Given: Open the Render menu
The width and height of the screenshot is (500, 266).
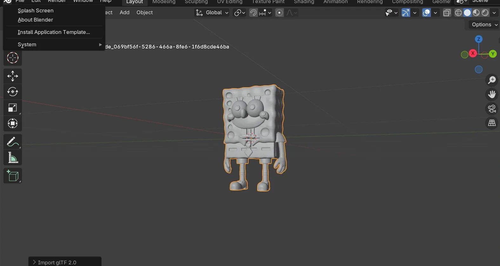Looking at the screenshot, I should point(57,1).
